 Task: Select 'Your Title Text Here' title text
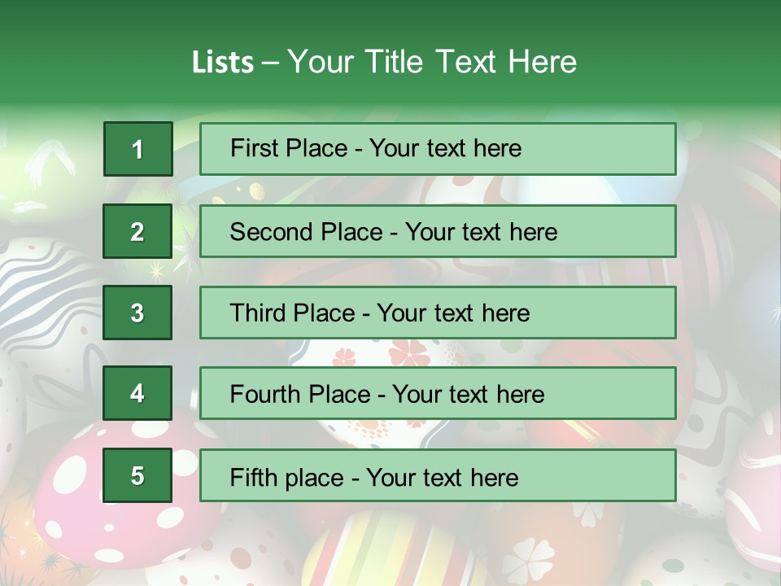[x=432, y=62]
